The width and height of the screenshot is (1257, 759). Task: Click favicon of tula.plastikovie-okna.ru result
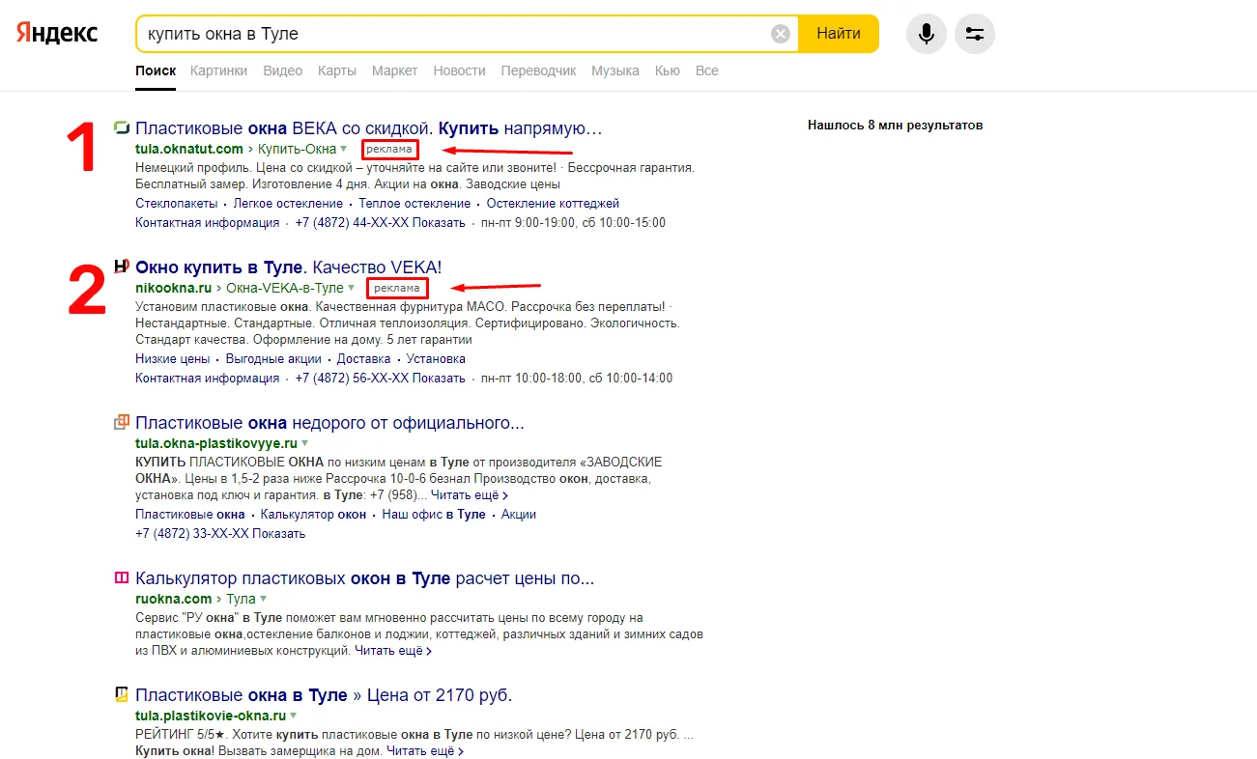[122, 694]
